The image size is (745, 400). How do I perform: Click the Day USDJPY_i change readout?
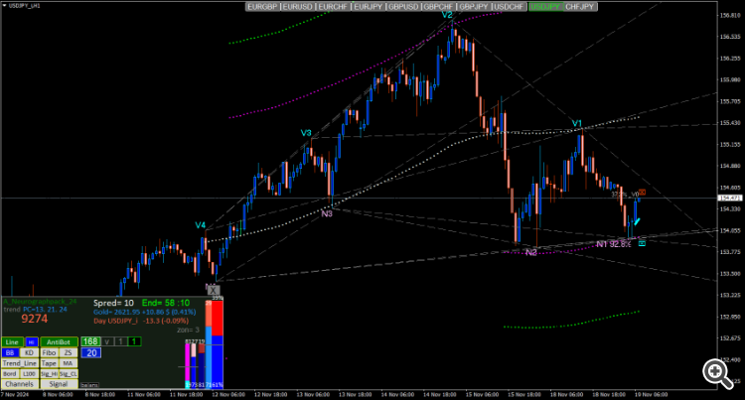pyautogui.click(x=141, y=322)
